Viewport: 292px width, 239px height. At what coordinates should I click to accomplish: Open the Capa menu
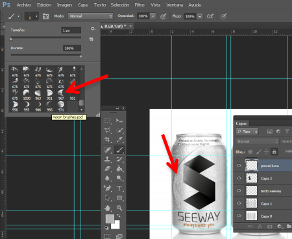pos(82,5)
